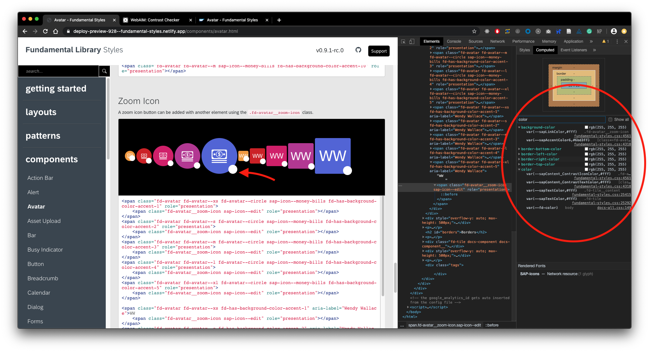The width and height of the screenshot is (649, 352).
Task: Open the GitHub repository icon link
Action: 358,50
